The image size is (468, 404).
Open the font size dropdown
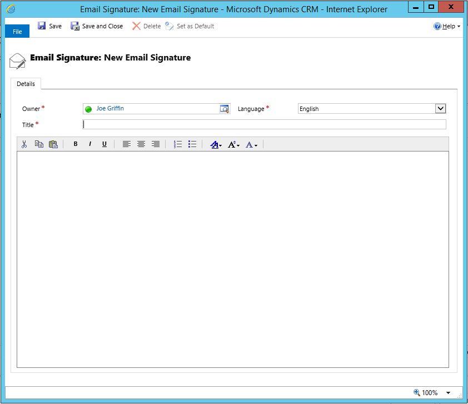[x=233, y=145]
